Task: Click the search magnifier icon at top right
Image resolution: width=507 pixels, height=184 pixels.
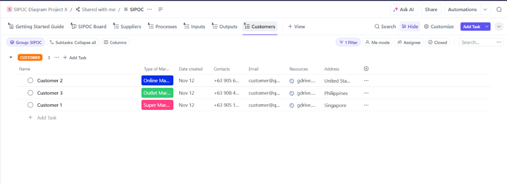Action: tap(499, 10)
